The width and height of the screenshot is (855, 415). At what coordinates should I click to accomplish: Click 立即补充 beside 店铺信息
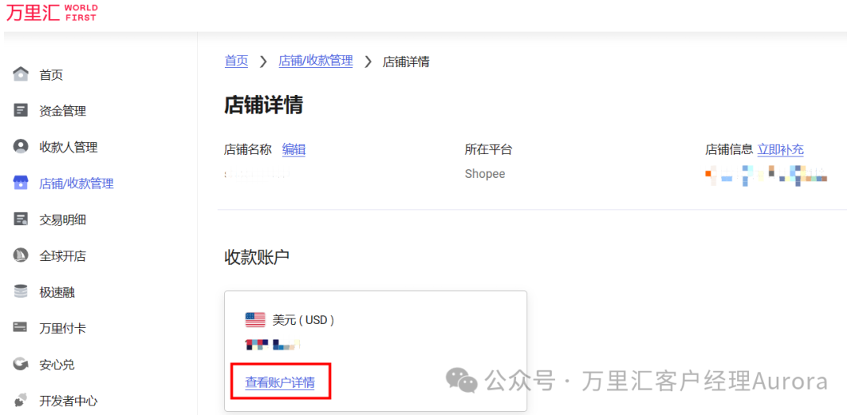click(781, 149)
